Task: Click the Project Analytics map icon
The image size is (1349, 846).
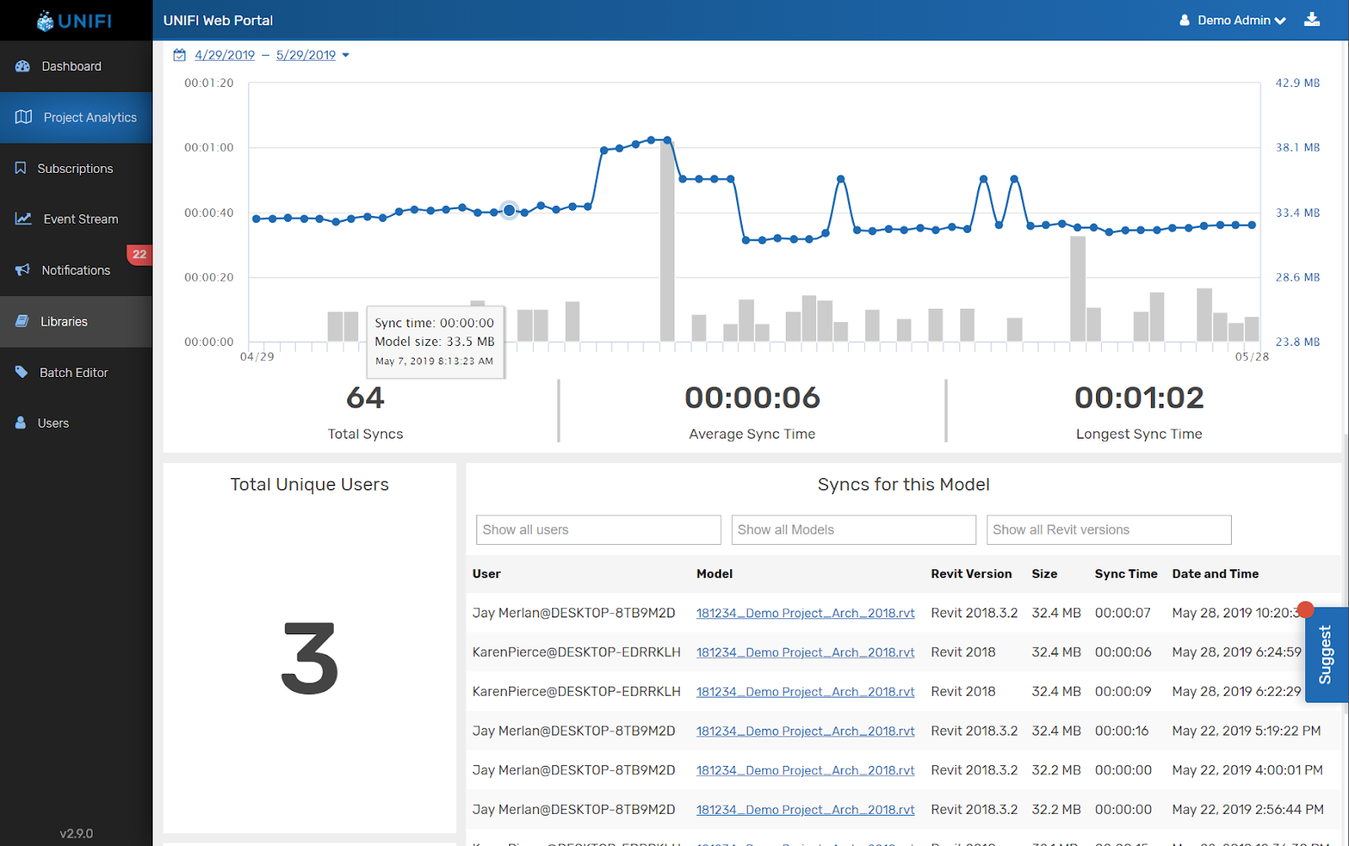Action: pyautogui.click(x=24, y=117)
